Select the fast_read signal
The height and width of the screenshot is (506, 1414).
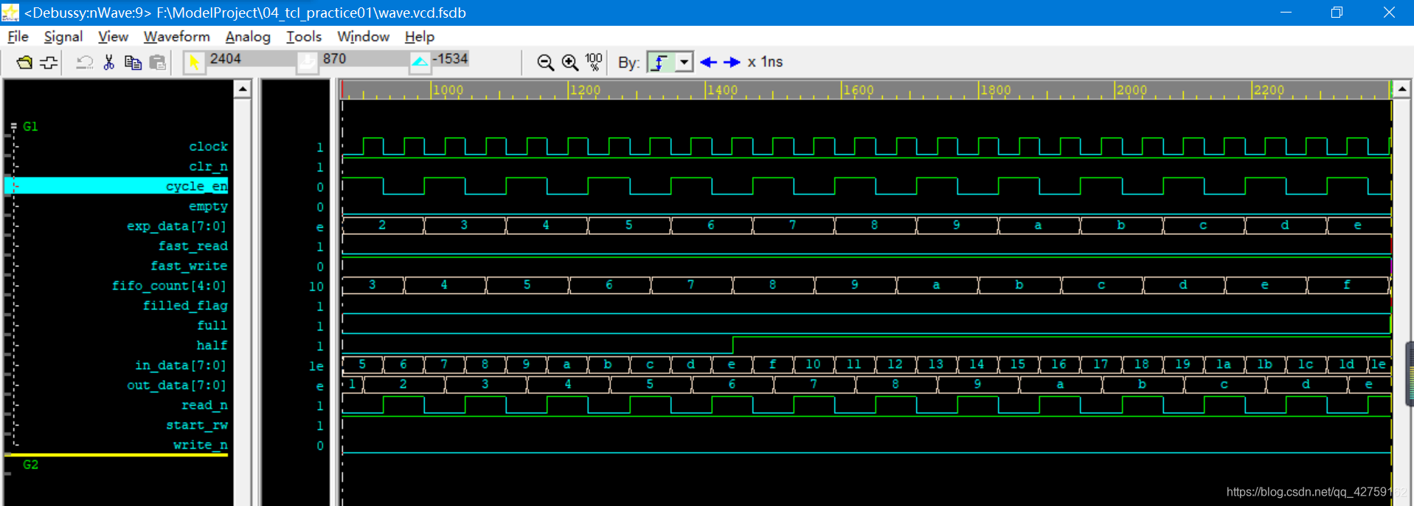coord(193,246)
